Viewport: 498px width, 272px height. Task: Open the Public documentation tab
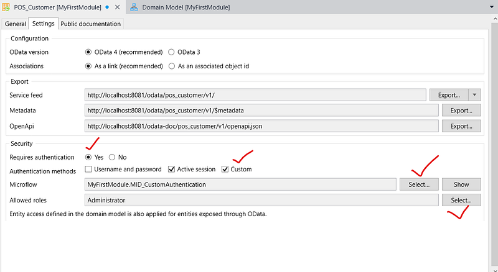pyautogui.click(x=91, y=24)
